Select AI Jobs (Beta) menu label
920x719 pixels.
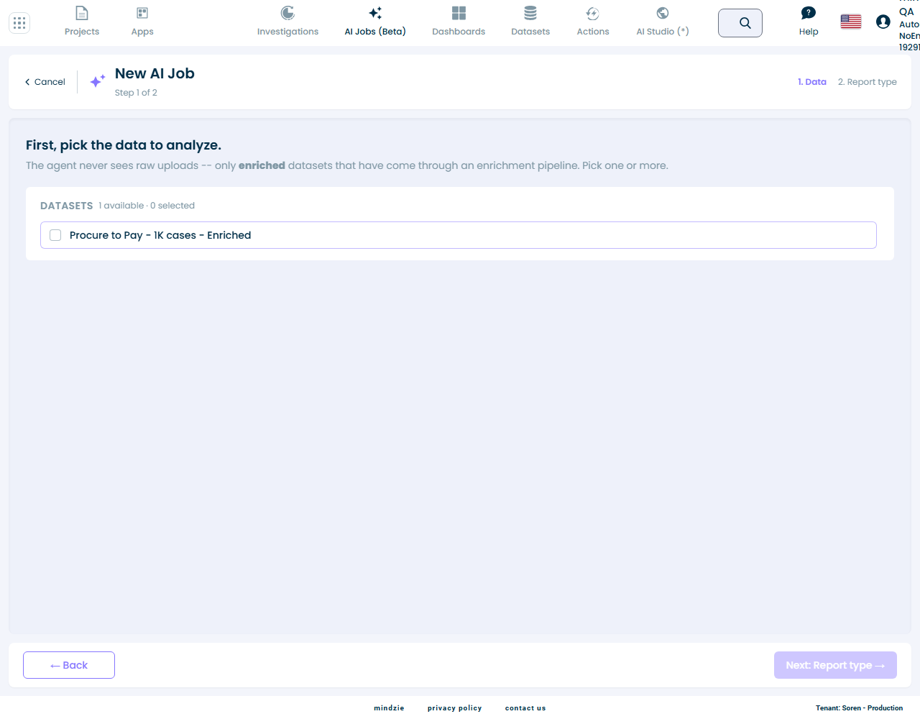[375, 32]
